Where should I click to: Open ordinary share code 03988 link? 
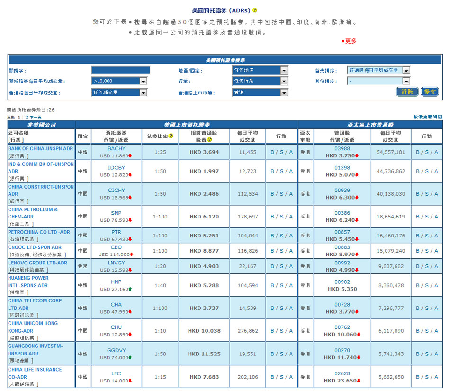342,148
